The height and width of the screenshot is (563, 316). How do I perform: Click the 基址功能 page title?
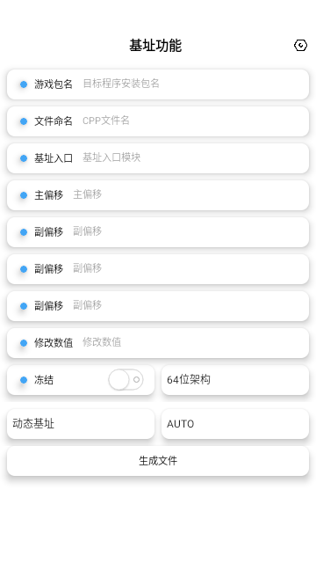tap(155, 46)
